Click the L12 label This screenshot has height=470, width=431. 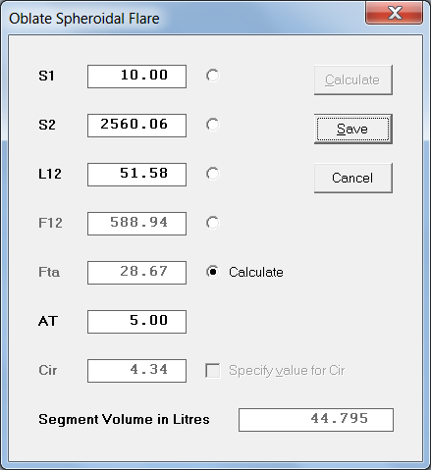pos(50,174)
